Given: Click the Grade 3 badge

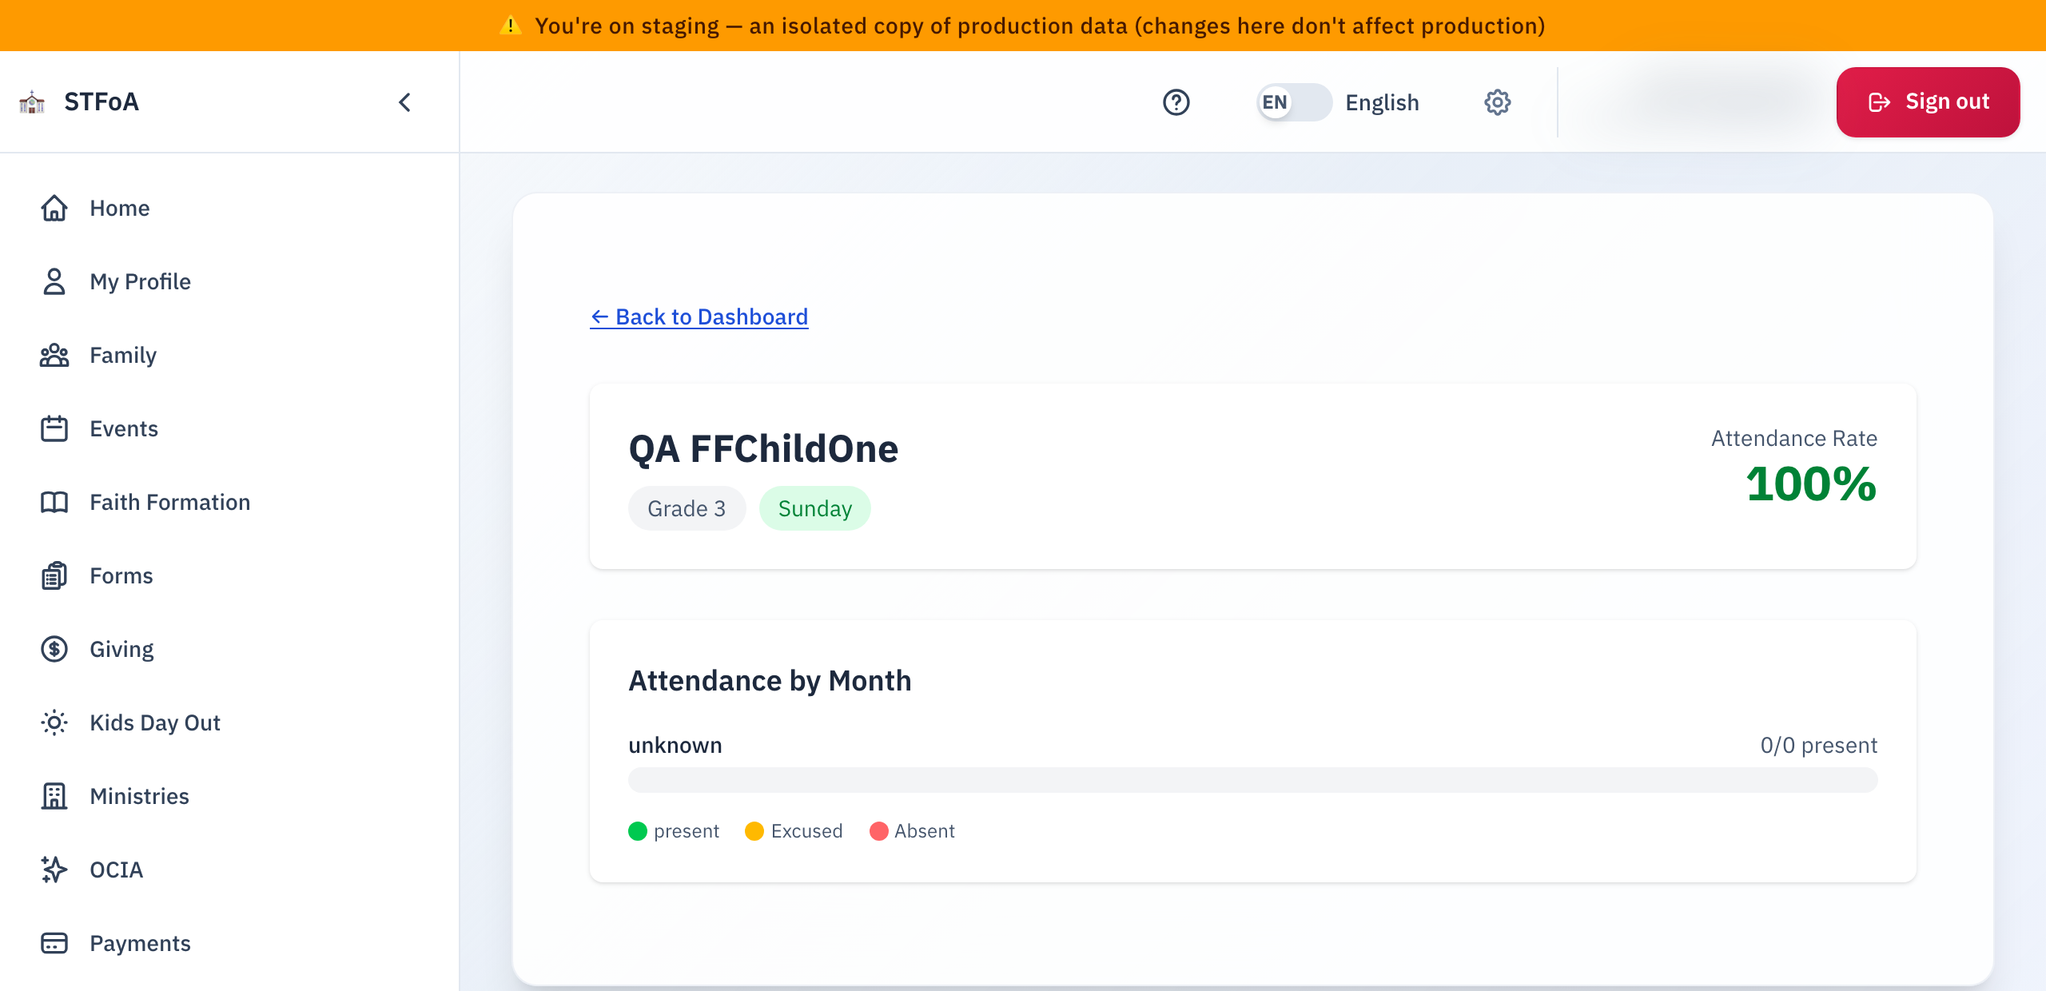Looking at the screenshot, I should pyautogui.click(x=687, y=508).
